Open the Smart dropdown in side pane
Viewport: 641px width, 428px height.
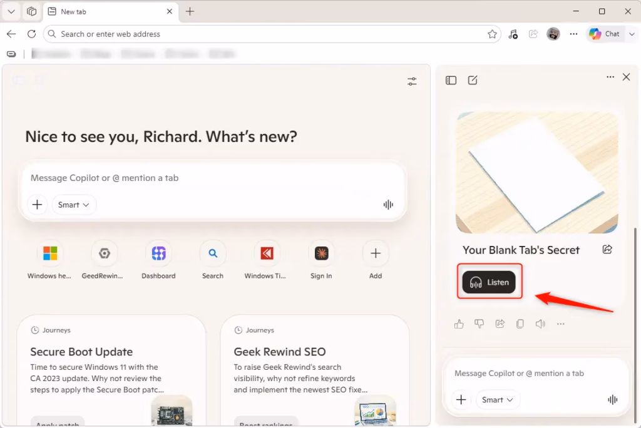pyautogui.click(x=498, y=400)
